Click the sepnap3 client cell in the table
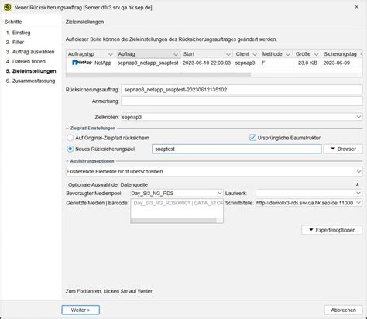The image size is (367, 319). pyautogui.click(x=245, y=63)
